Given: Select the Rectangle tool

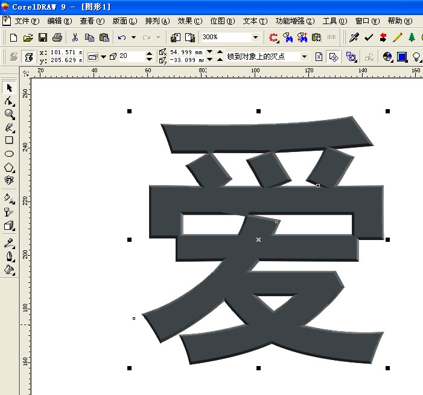Looking at the screenshot, I should tap(9, 140).
